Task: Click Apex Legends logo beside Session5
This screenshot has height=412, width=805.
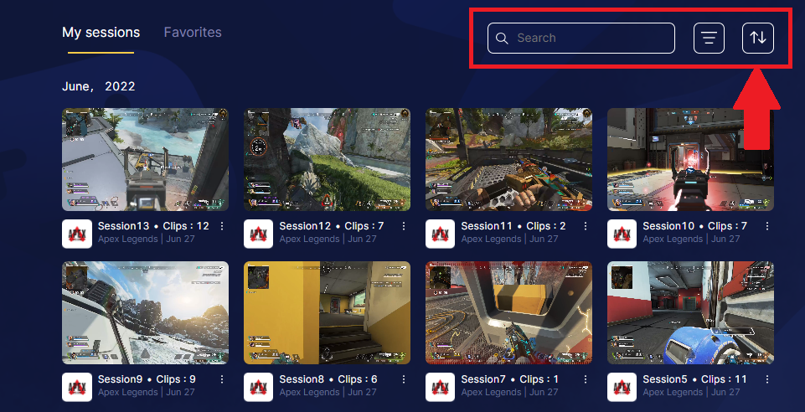Action: [x=622, y=388]
